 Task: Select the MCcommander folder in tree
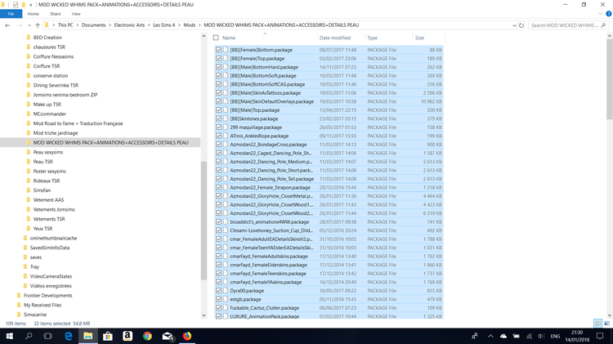50,114
